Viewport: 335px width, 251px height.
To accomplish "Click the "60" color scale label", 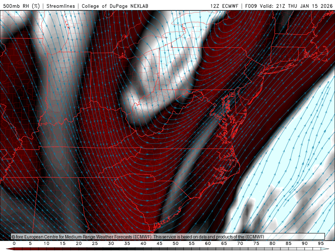I will 208,243.
